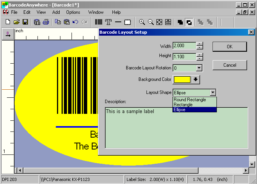257x184 pixels.
Task: Choose Round Rectangle layout shape
Action: (x=195, y=100)
